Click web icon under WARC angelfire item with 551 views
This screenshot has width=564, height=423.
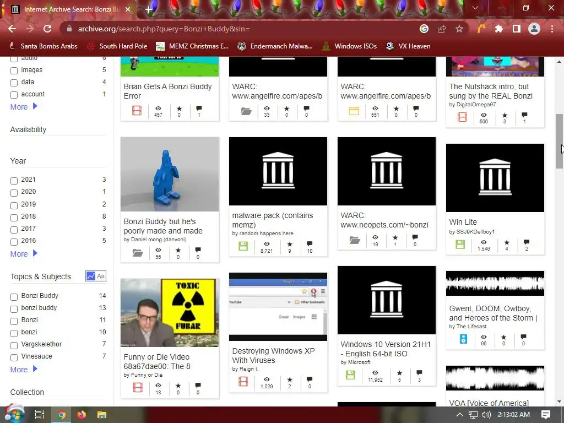click(354, 111)
